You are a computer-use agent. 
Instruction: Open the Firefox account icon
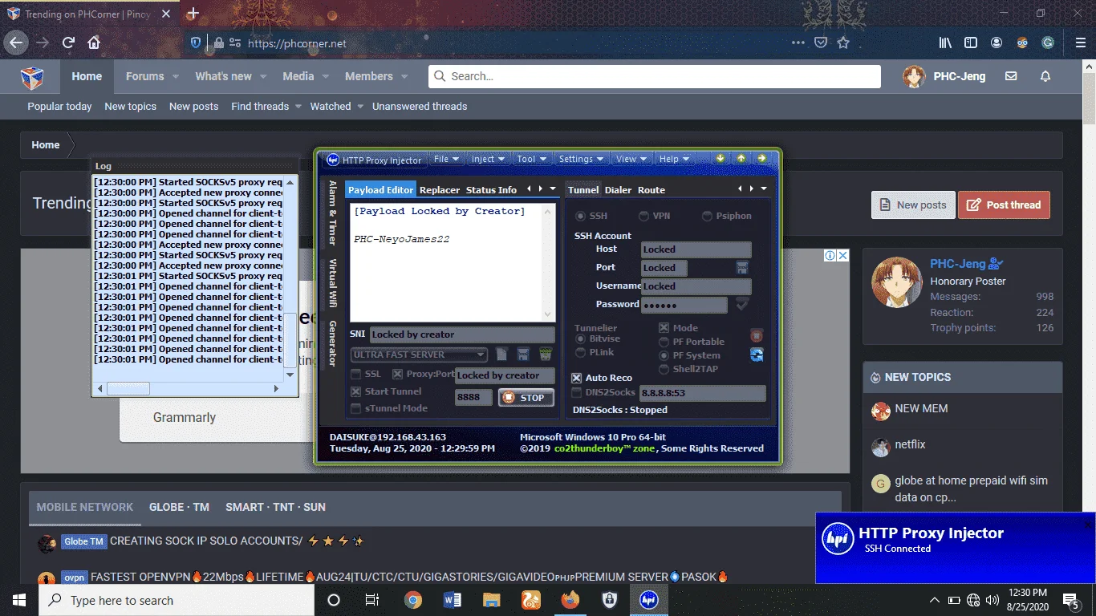point(997,43)
